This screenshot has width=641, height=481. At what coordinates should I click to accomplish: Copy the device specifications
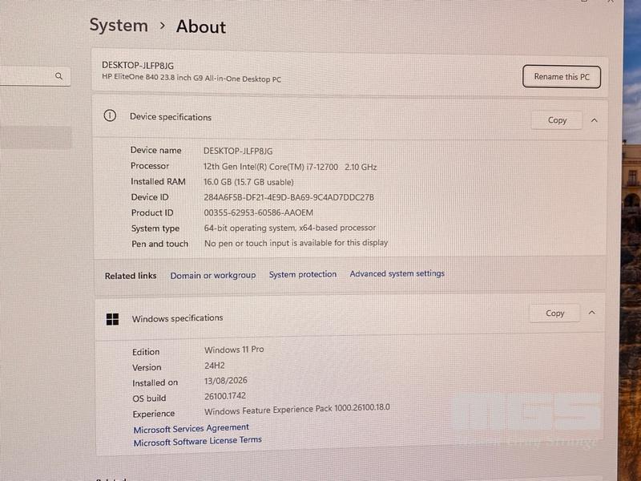(557, 120)
